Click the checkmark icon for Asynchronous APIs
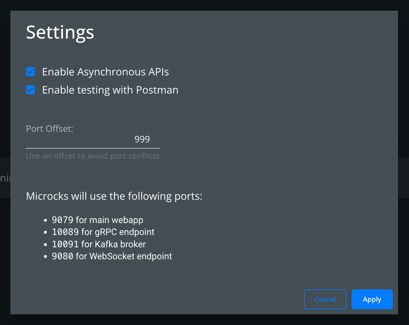 pyautogui.click(x=30, y=72)
